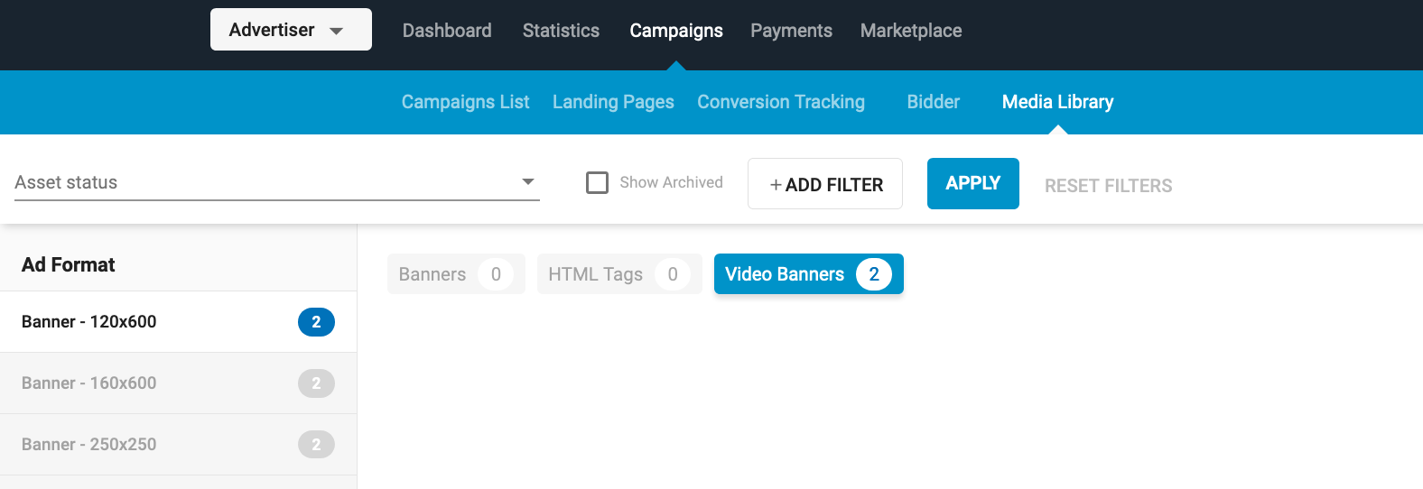Go to the Conversion Tracking tab
Screen dimensions: 1423x489
780,102
